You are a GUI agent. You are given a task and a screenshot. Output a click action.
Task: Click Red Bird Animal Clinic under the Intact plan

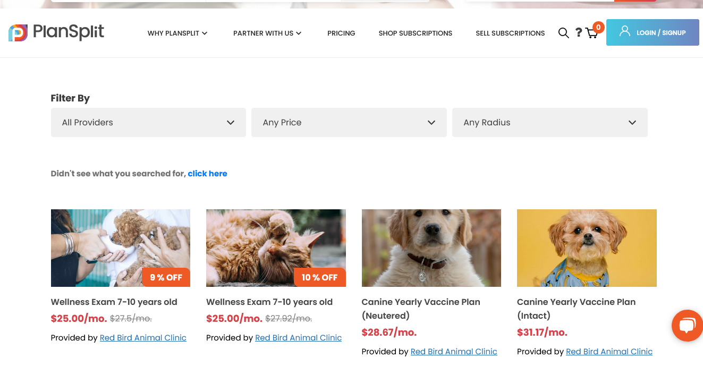[x=609, y=352]
